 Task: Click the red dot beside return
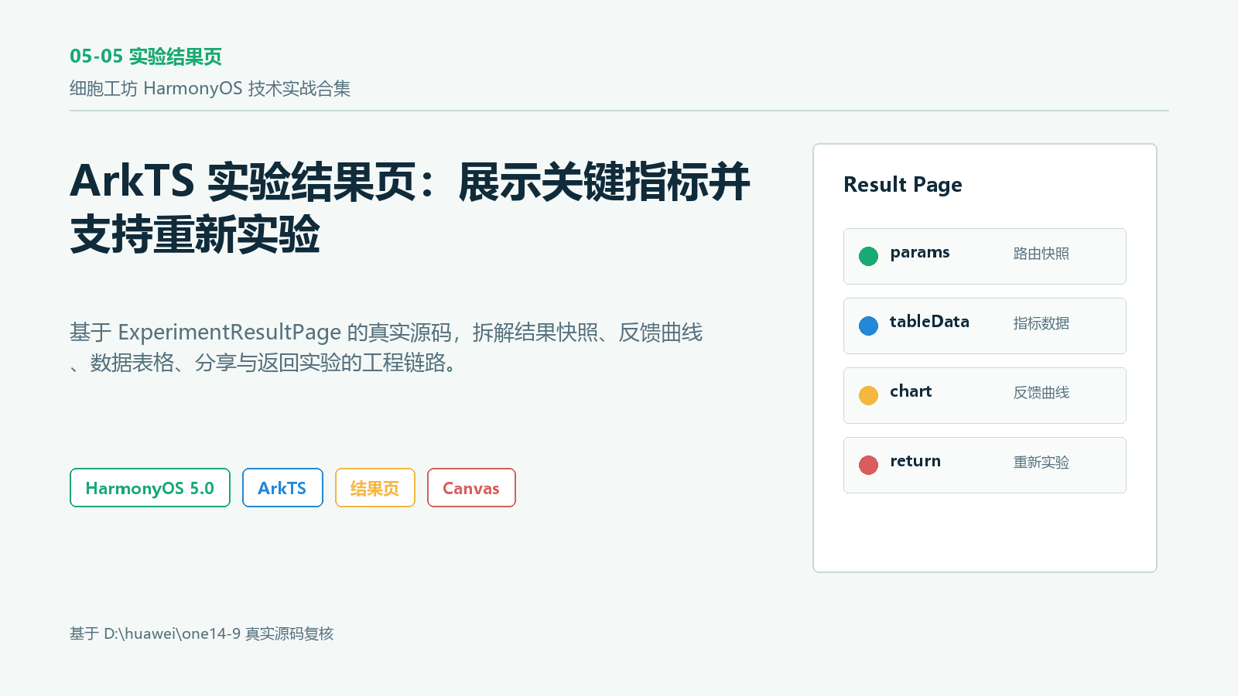868,465
